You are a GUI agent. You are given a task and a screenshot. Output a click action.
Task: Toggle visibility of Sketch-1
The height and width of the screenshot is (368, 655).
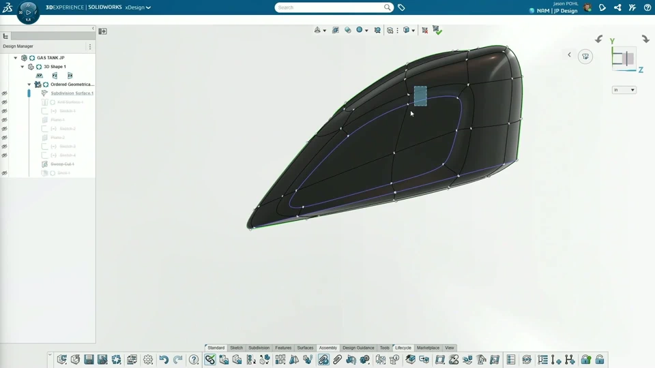click(x=4, y=111)
